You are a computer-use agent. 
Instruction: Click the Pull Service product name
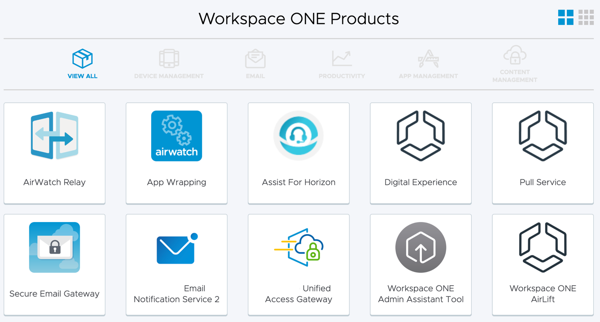543,182
